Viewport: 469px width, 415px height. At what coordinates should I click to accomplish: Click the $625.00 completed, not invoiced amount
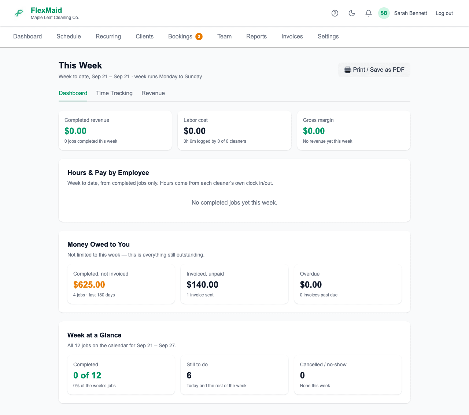89,285
